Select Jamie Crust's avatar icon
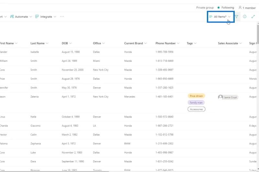The height and width of the screenshot is (172, 259). 220,97
